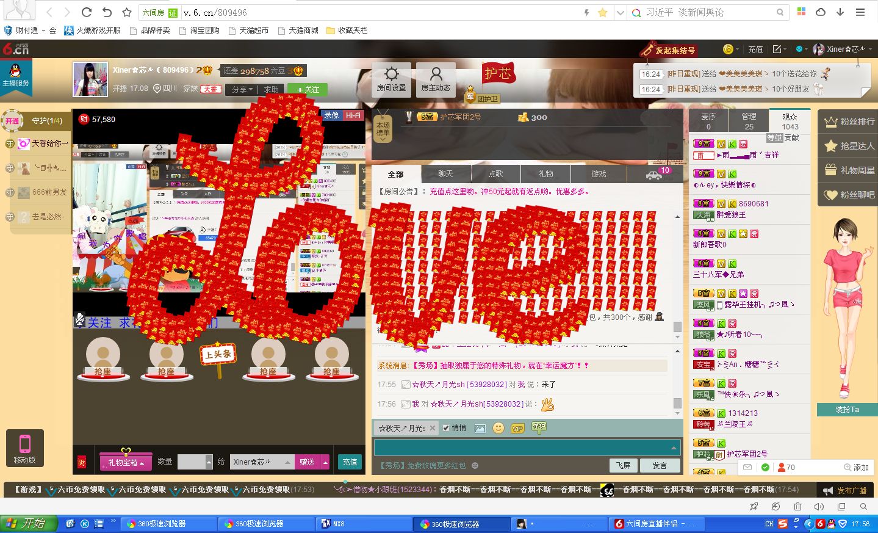Click the 发起集结号 horn button

pos(668,49)
